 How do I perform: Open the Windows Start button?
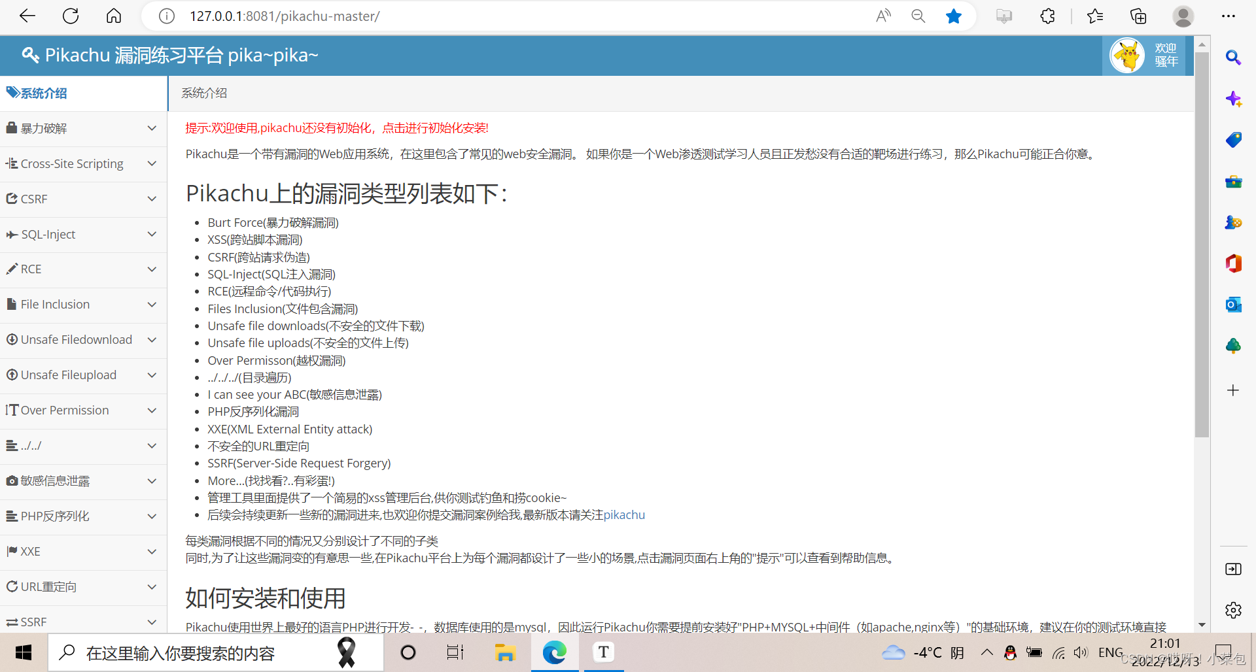(x=24, y=652)
